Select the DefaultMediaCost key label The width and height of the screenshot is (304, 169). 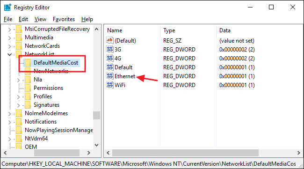click(x=56, y=63)
